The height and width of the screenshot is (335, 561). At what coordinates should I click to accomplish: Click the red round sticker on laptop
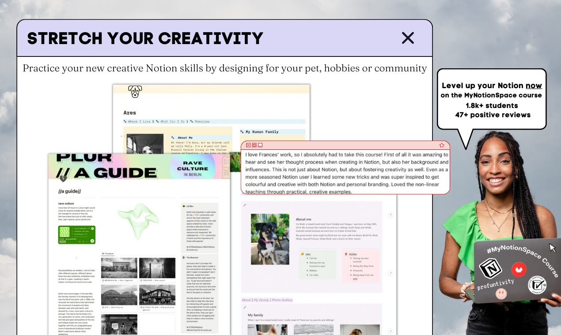click(x=519, y=269)
